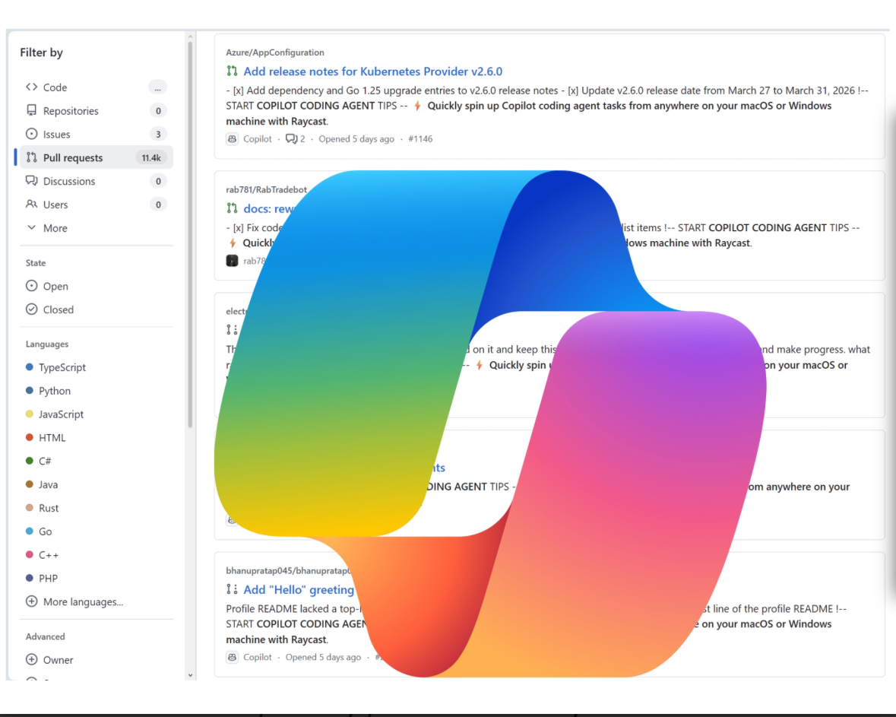Click the Discussions speech bubble icon

(30, 181)
